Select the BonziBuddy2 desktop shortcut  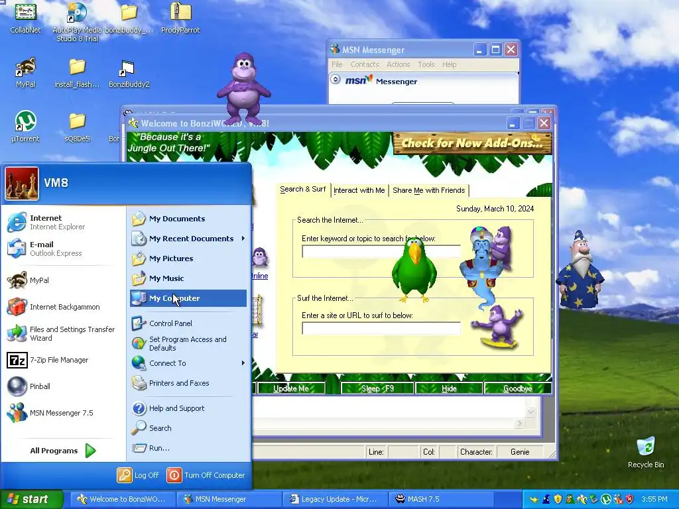click(129, 73)
